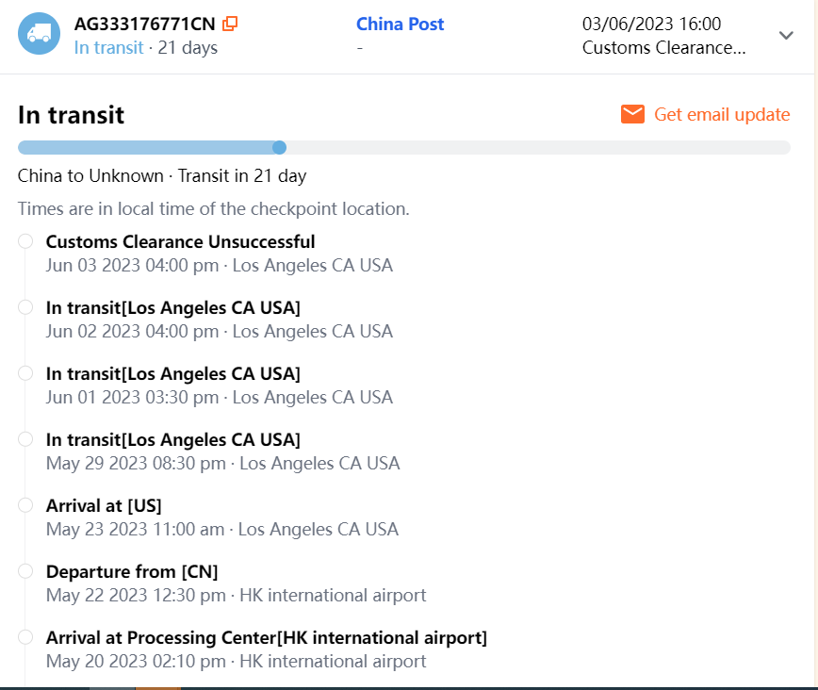Screen dimensions: 818x690
Task: Click the latest update date 03/06/2023 16:00
Action: tap(651, 25)
